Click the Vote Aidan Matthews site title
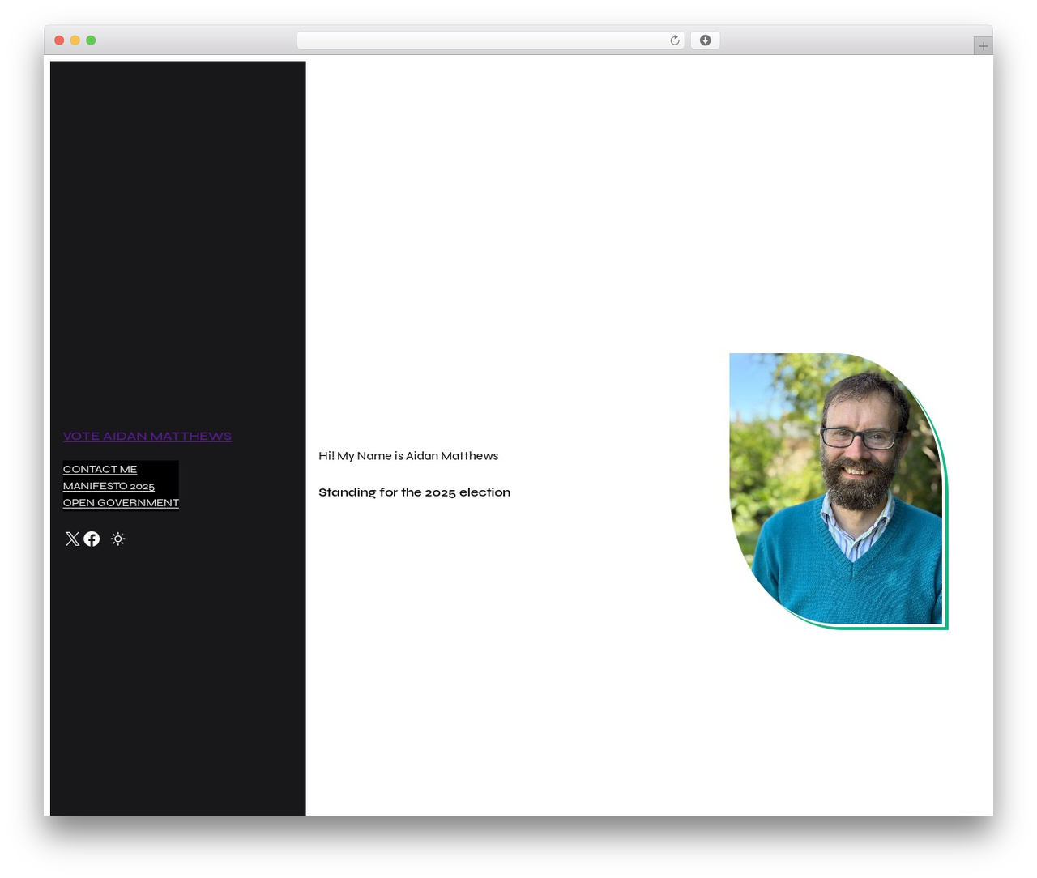The image size is (1037, 878). tap(147, 436)
